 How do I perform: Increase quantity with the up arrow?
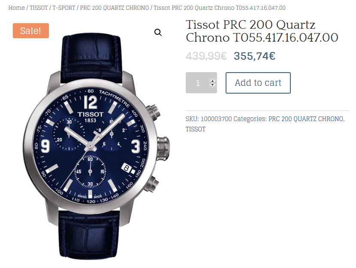212,81
